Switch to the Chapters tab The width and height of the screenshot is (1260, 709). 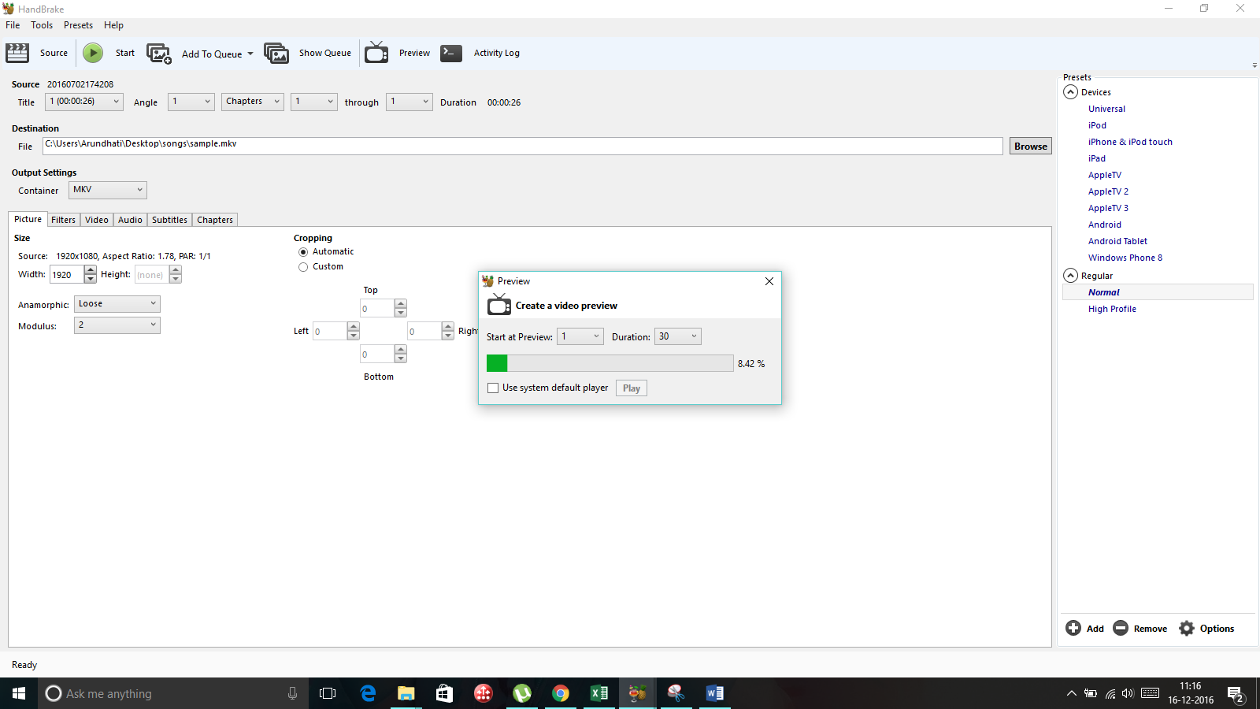click(215, 220)
